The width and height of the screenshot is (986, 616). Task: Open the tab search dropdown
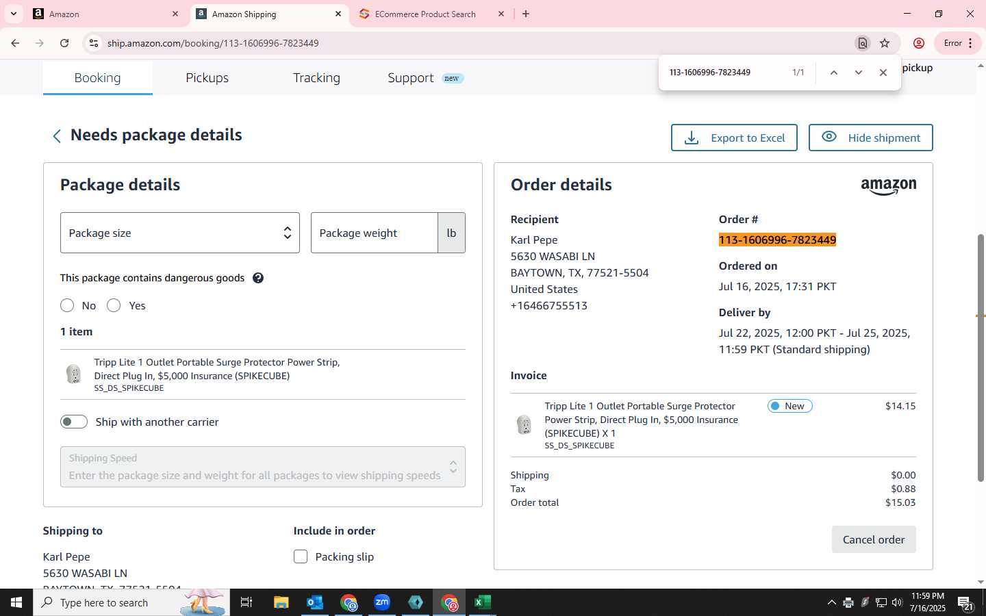[13, 14]
